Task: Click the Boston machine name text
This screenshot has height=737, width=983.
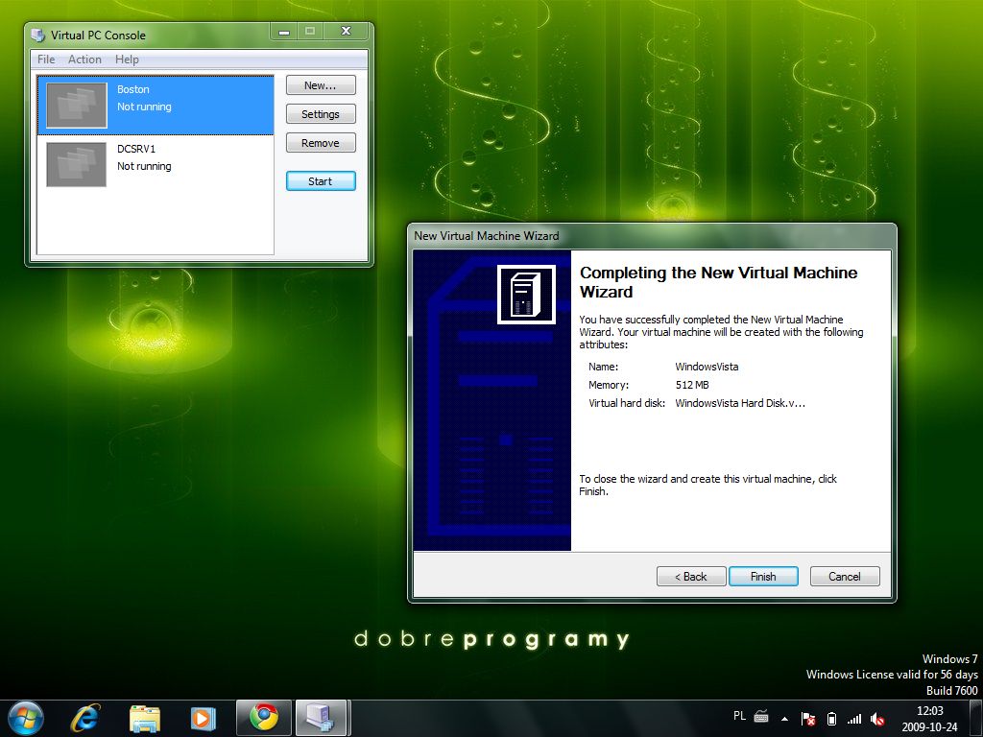Action: tap(132, 89)
